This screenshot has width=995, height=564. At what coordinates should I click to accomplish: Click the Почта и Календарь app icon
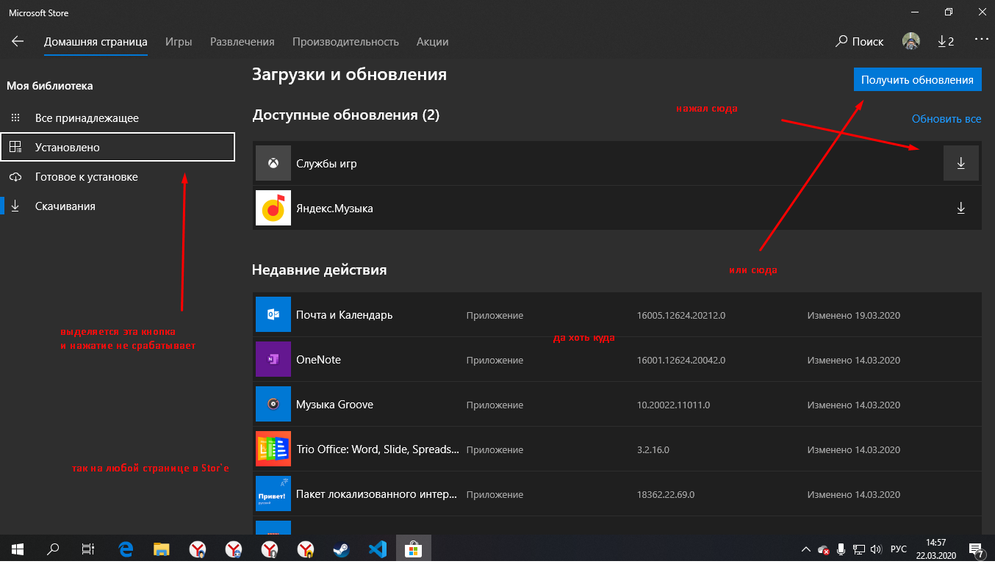tap(273, 314)
